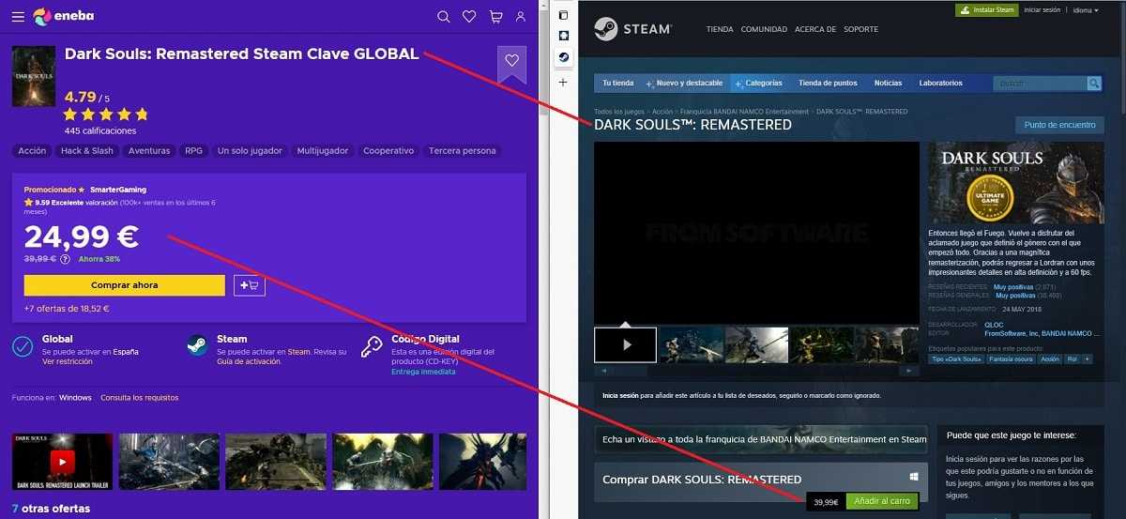Expand the Steam idioma language dropdown
The width and height of the screenshot is (1126, 519).
[x=1086, y=10]
